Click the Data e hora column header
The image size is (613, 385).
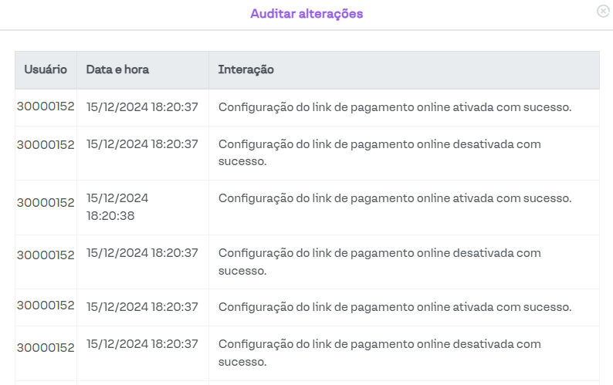pos(117,69)
